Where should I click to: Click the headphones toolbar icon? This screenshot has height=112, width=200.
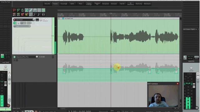click(x=43, y=14)
